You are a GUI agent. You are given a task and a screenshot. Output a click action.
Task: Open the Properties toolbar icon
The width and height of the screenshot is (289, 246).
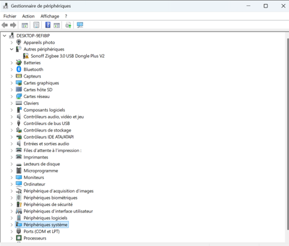tap(36, 25)
